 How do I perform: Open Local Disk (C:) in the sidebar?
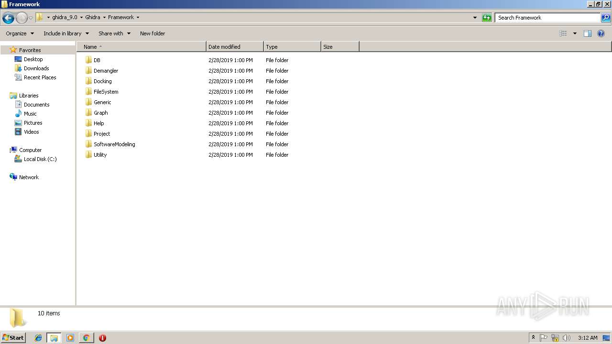tap(40, 159)
